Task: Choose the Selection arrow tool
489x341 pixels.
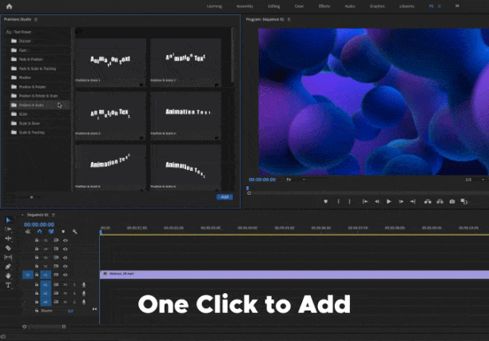Action: (x=9, y=220)
